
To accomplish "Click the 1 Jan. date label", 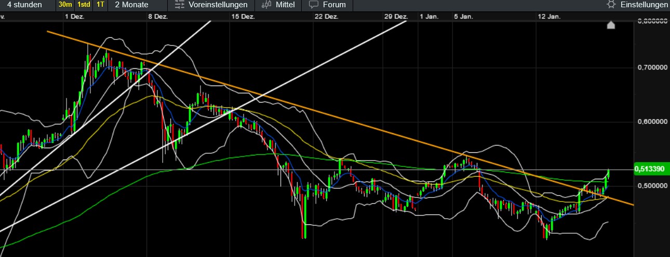I will pos(429,17).
